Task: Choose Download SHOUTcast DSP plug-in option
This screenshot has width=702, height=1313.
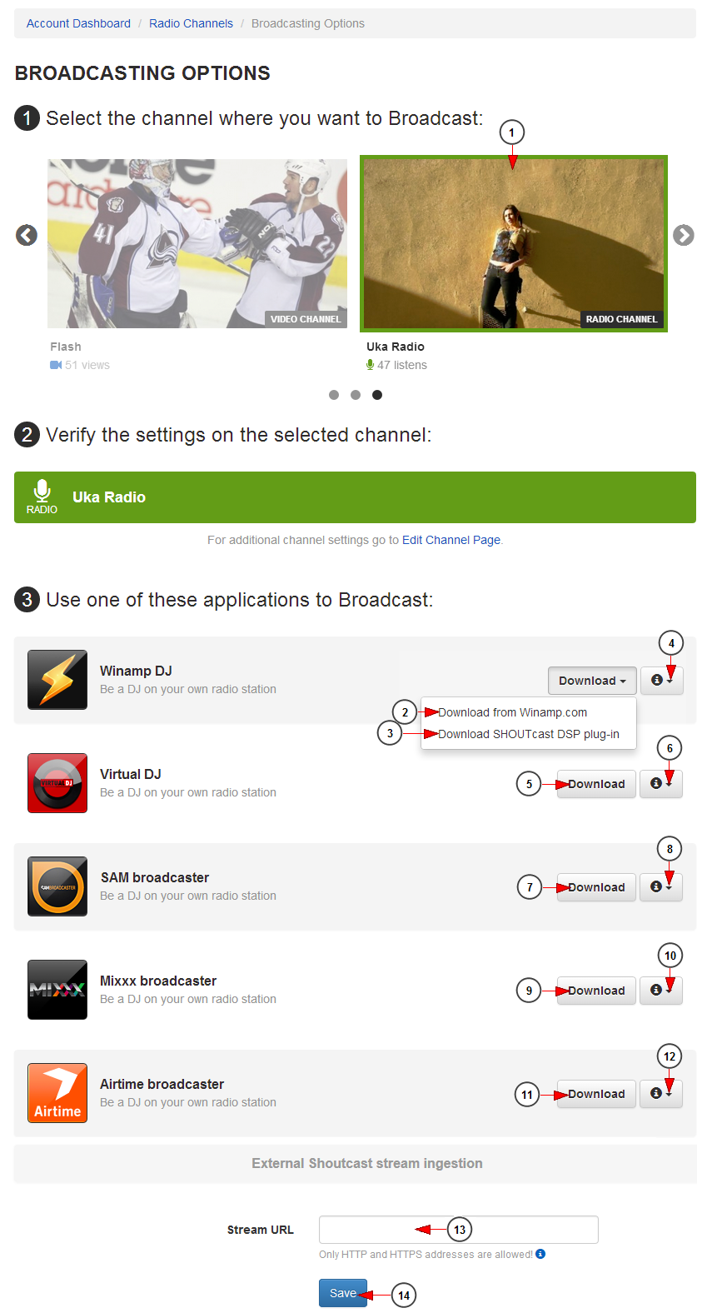Action: [528, 734]
